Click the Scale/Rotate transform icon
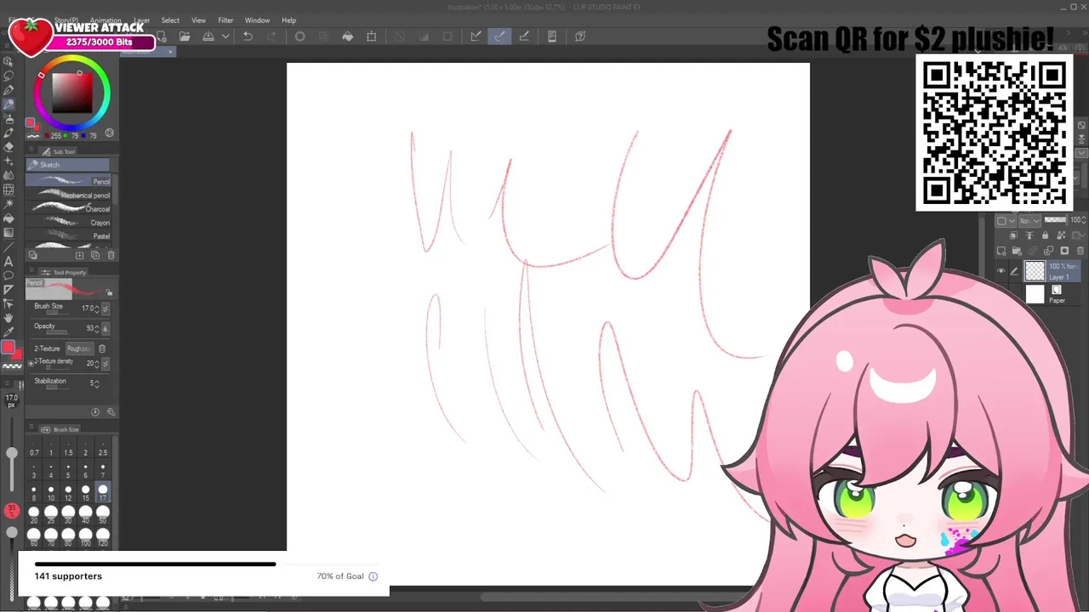This screenshot has width=1089, height=612. click(372, 37)
